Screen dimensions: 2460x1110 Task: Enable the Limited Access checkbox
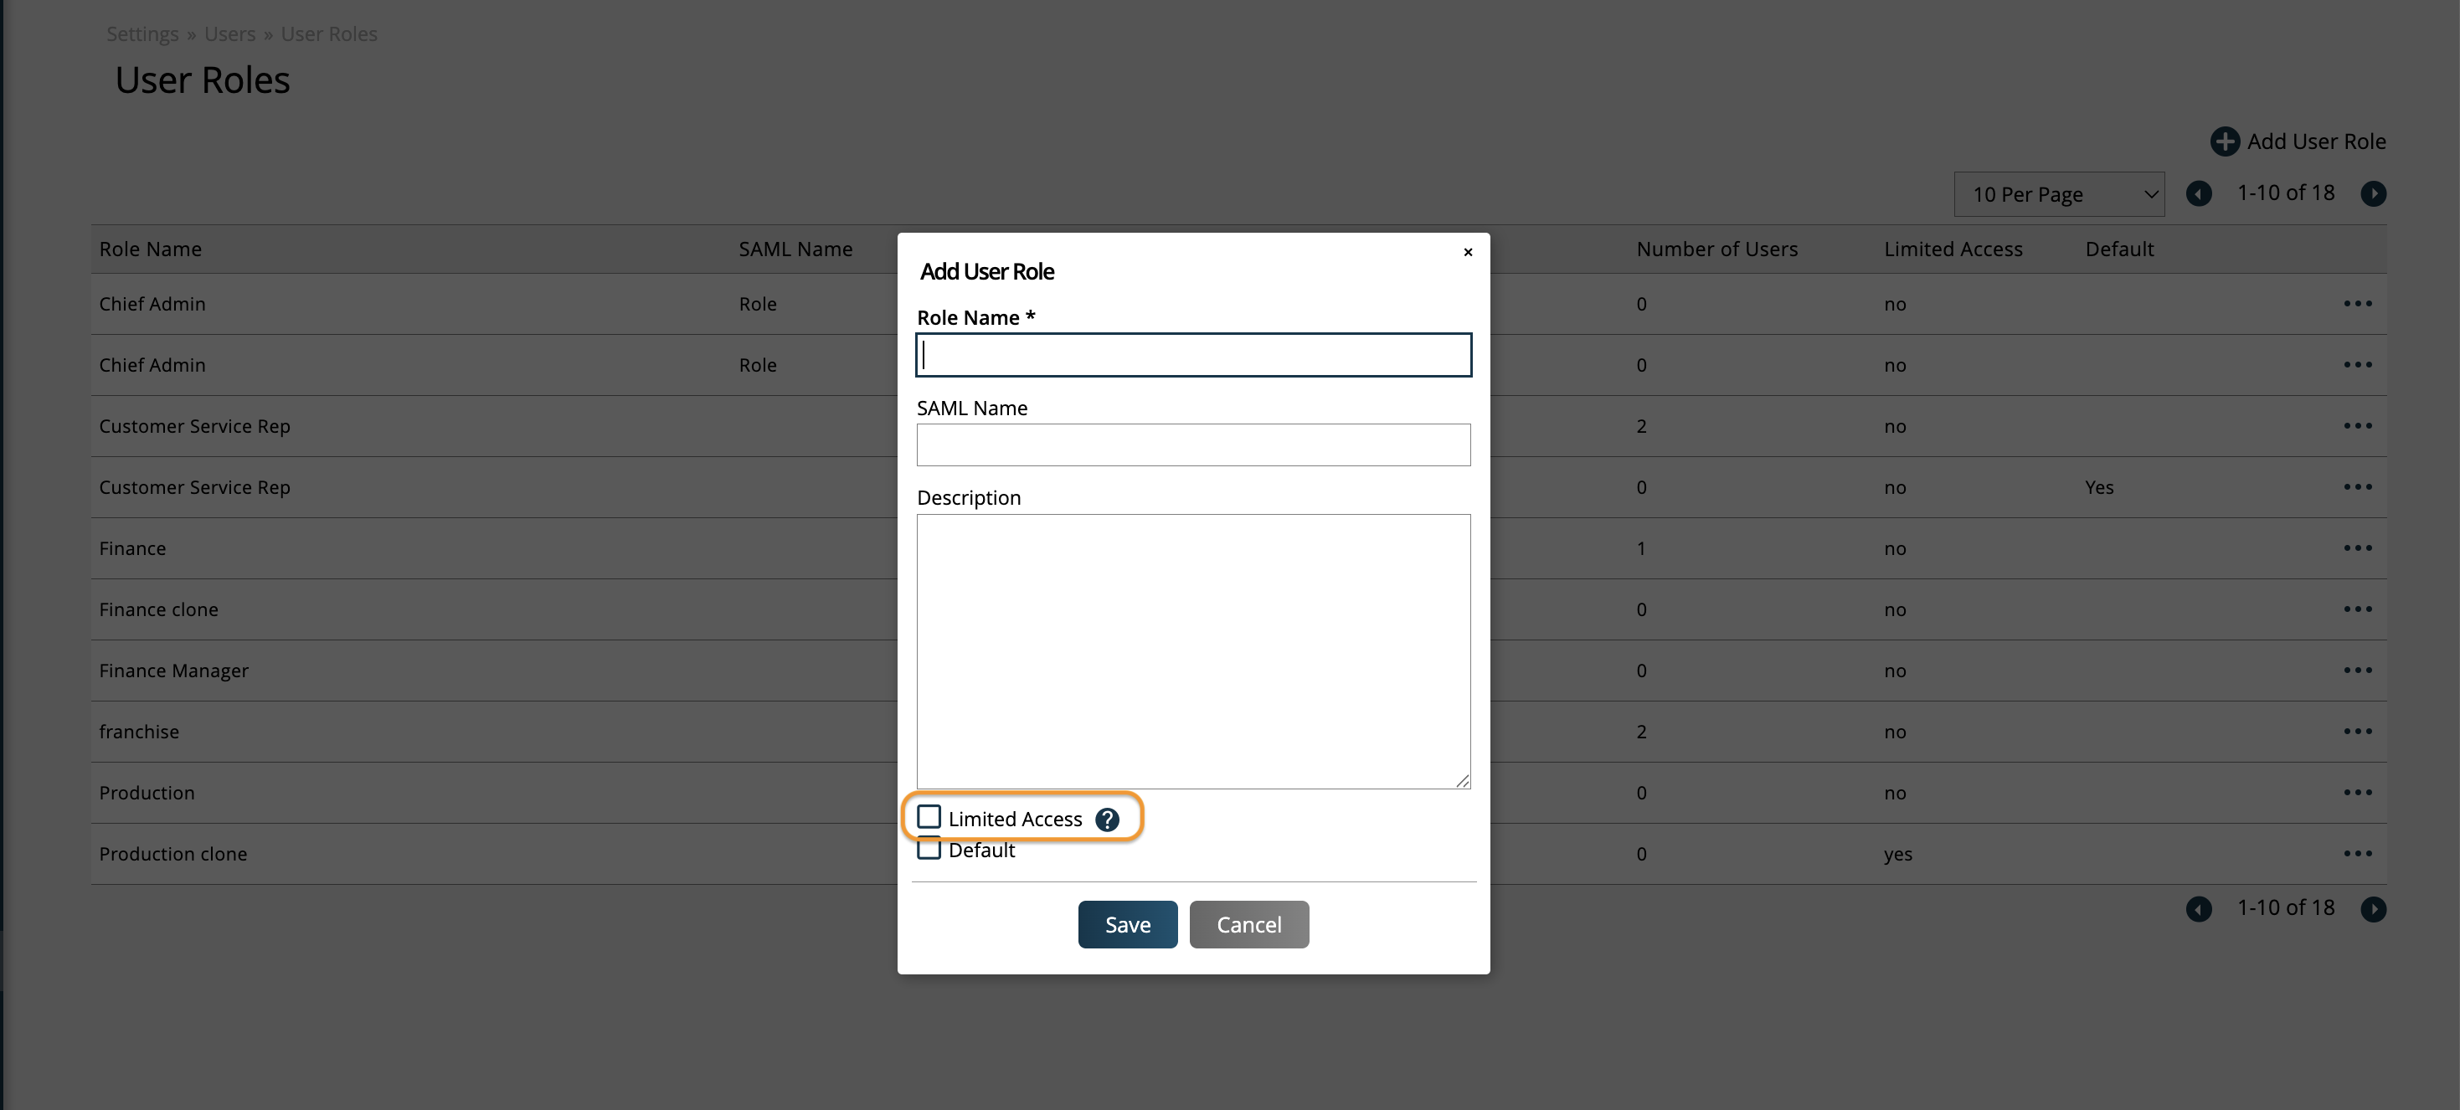click(x=929, y=817)
